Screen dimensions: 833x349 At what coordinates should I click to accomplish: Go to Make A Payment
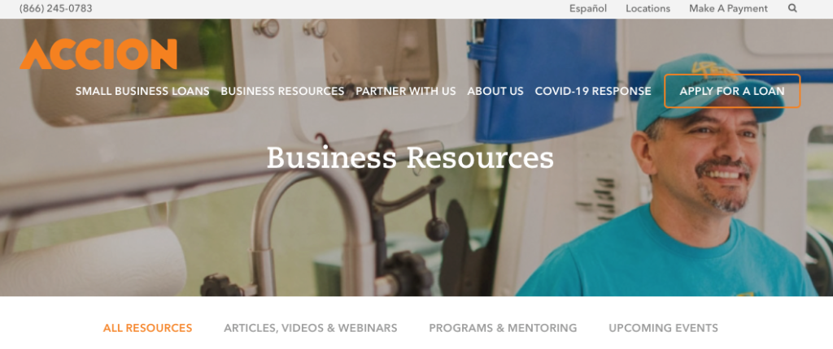pos(728,8)
